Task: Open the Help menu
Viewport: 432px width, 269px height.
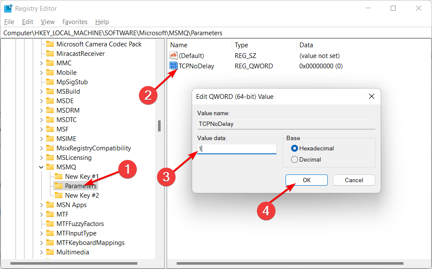Action: [x=102, y=22]
